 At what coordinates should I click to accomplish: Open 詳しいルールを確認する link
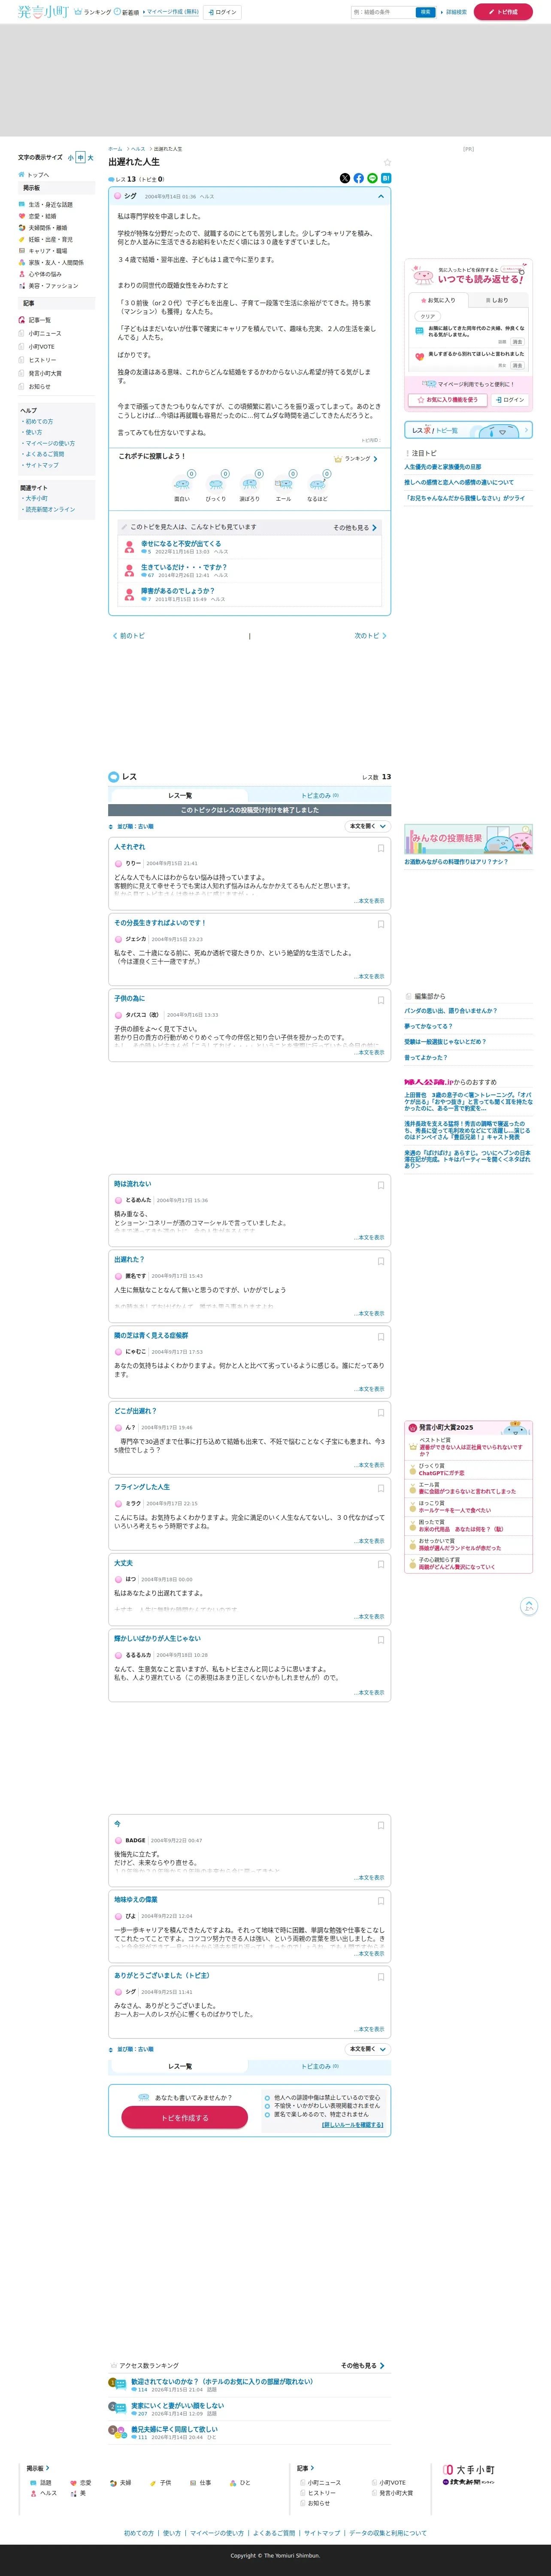tap(352, 2125)
